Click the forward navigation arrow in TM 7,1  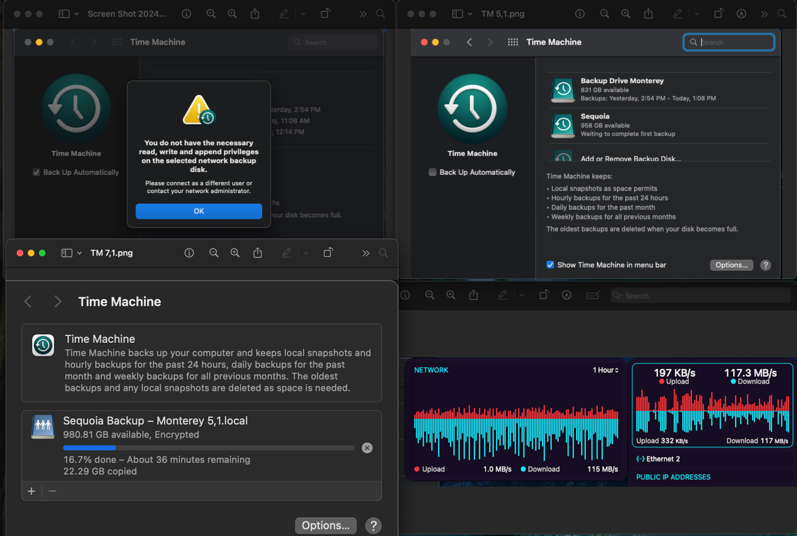click(x=57, y=301)
